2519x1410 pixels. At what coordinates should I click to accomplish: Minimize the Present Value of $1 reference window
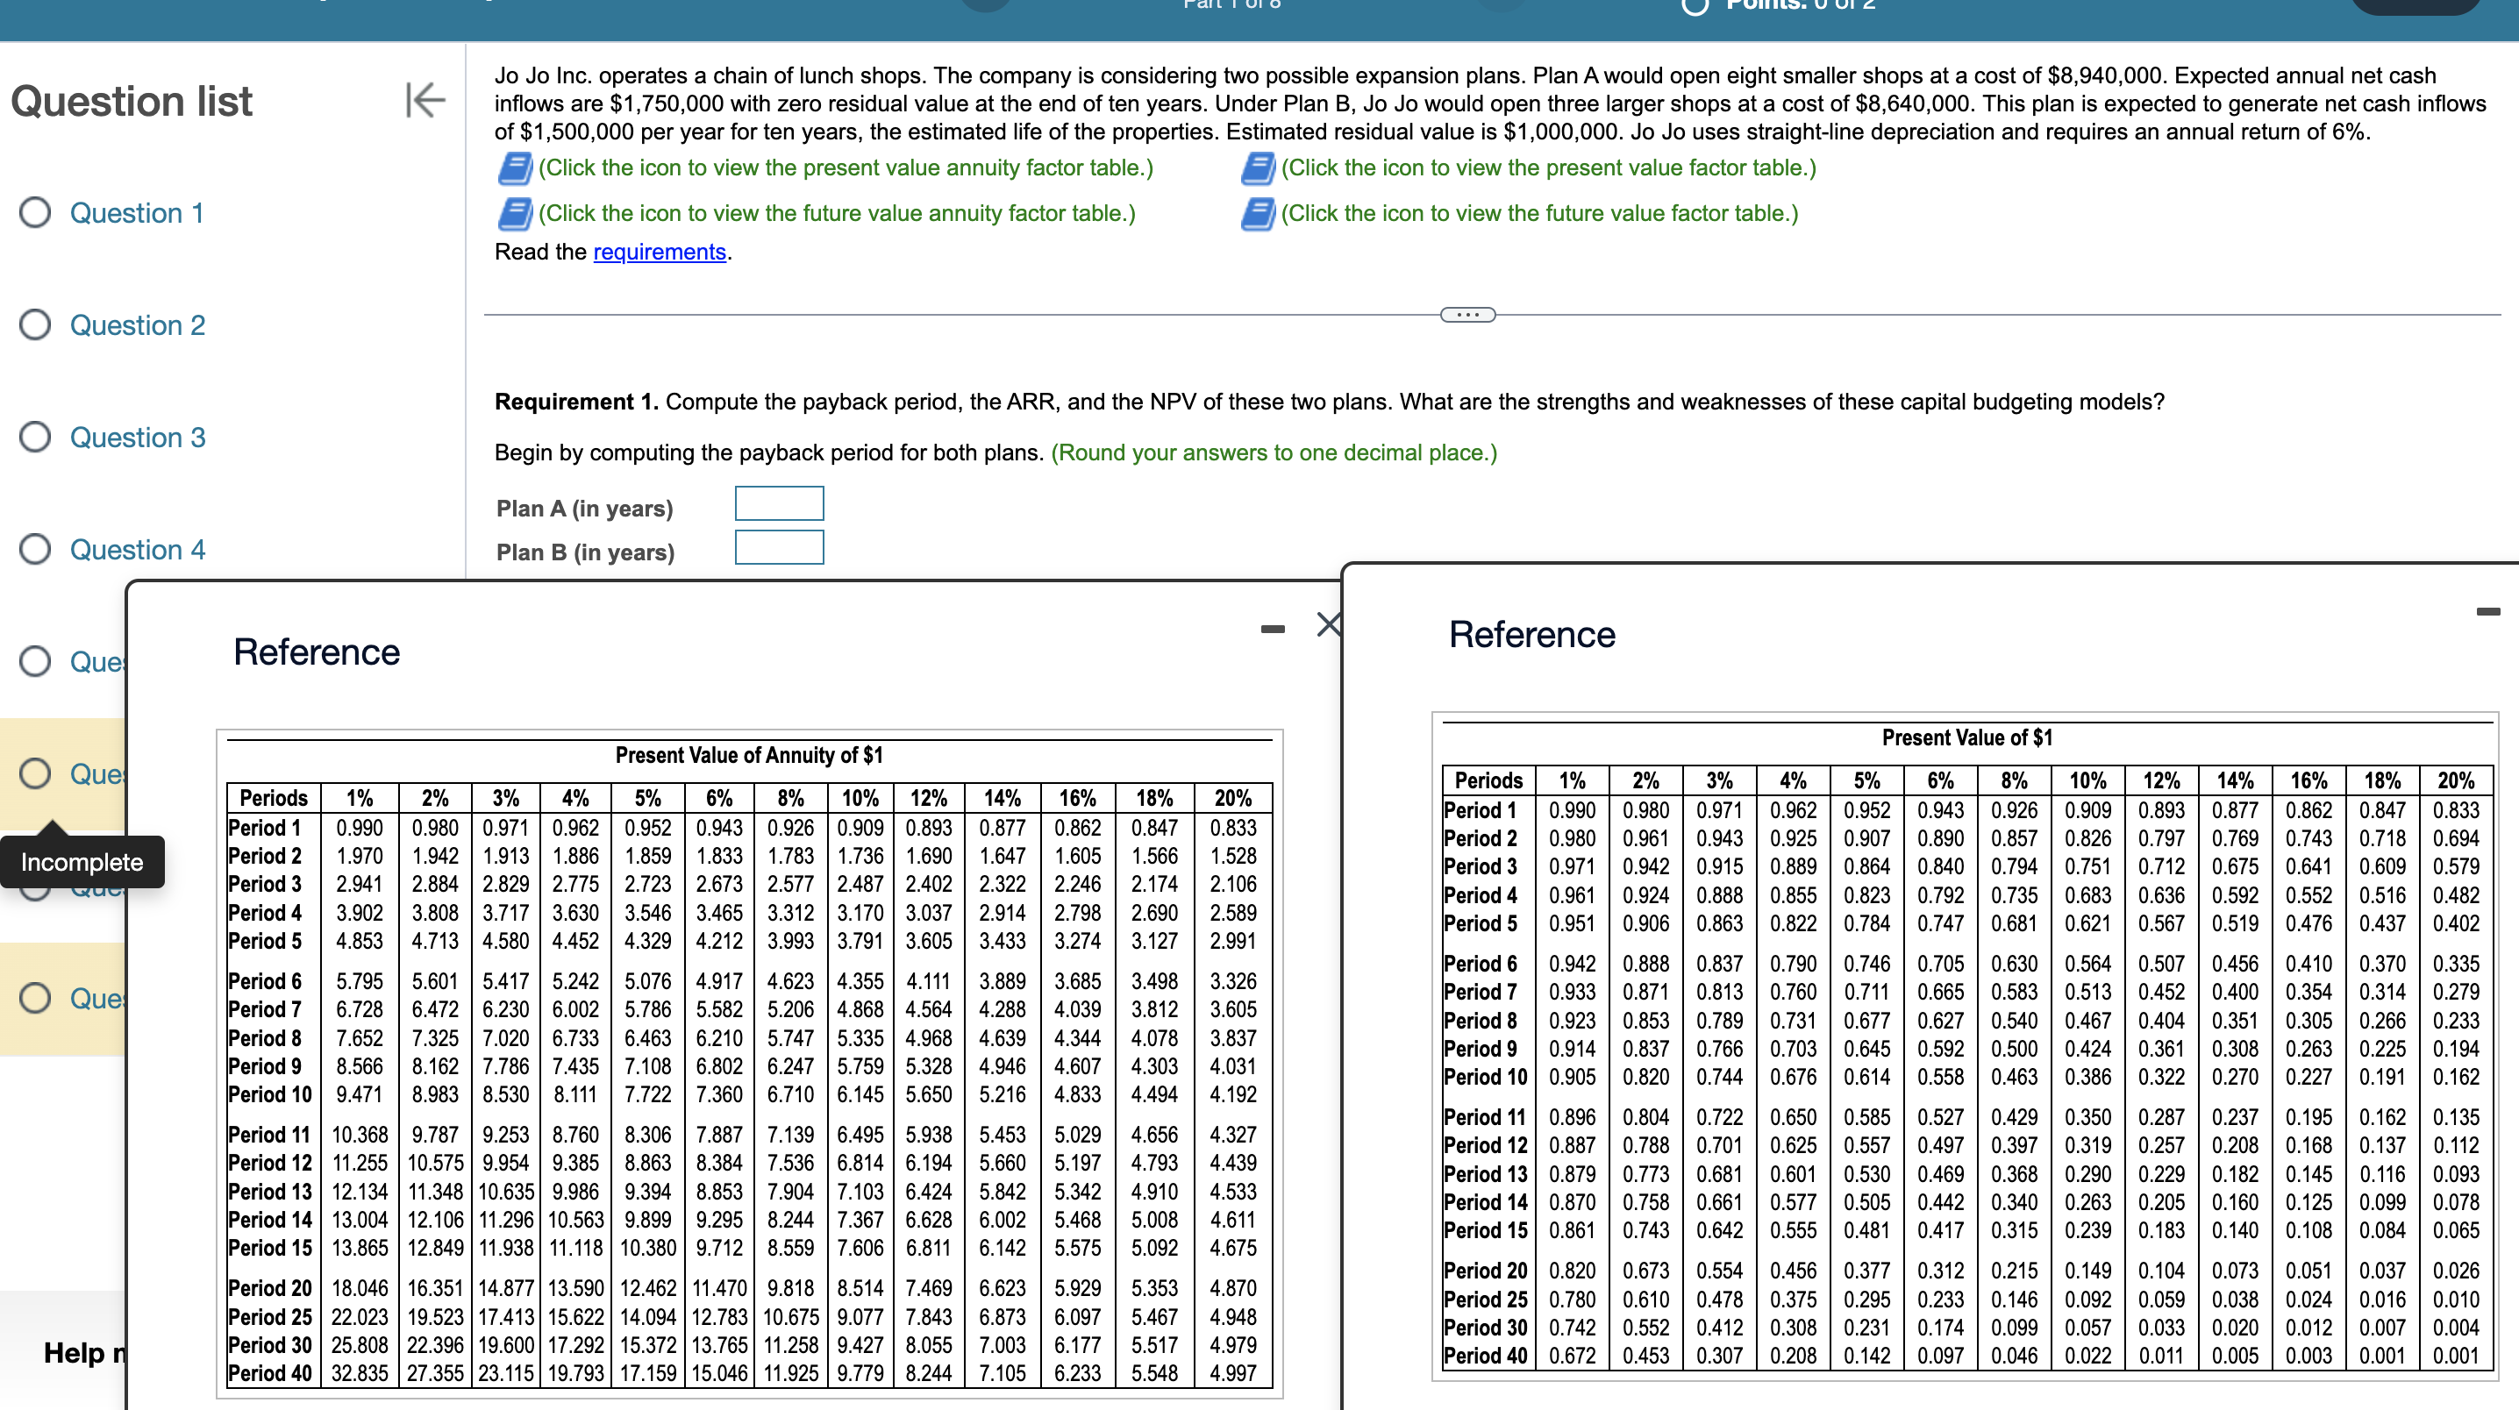[x=2487, y=611]
